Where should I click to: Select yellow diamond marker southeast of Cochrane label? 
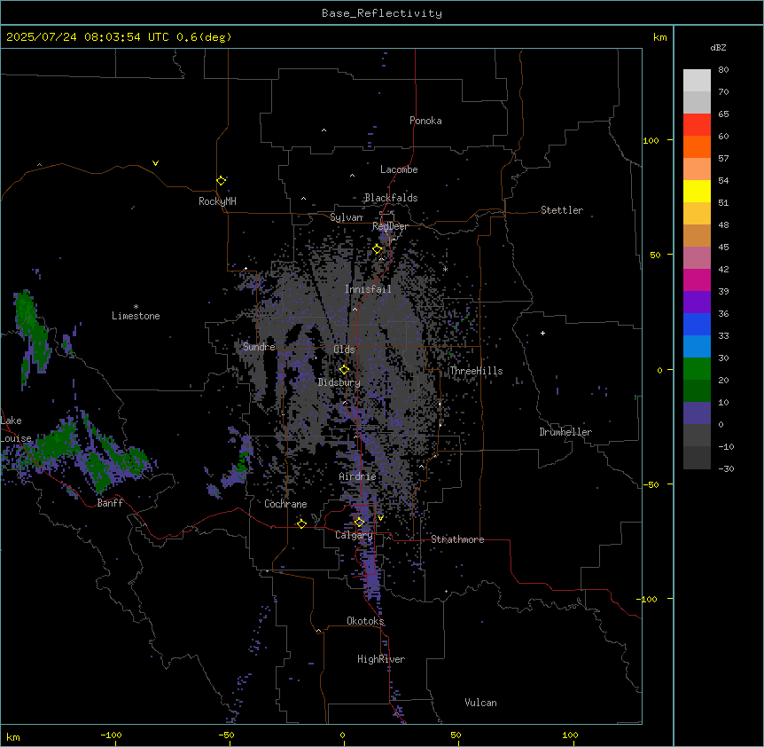click(301, 523)
